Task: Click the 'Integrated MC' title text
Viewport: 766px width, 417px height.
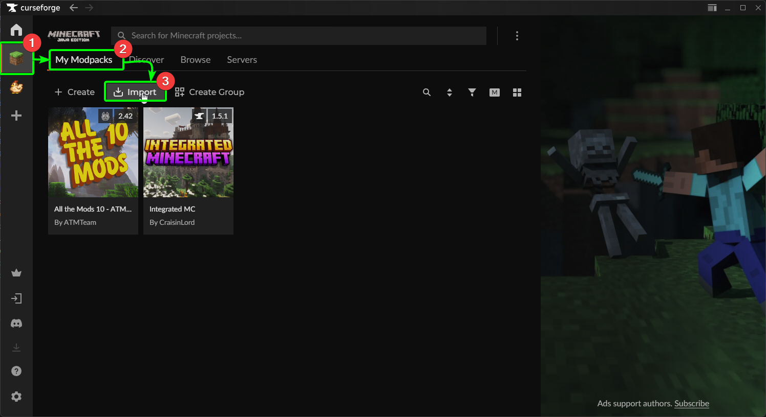Action: pyautogui.click(x=173, y=209)
